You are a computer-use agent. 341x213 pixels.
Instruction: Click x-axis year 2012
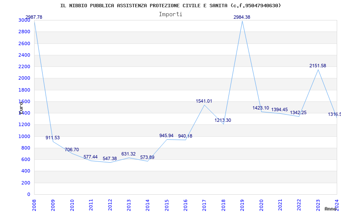[x=110, y=205]
